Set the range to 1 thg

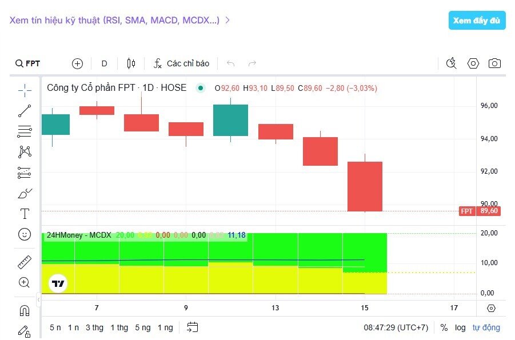(x=119, y=327)
